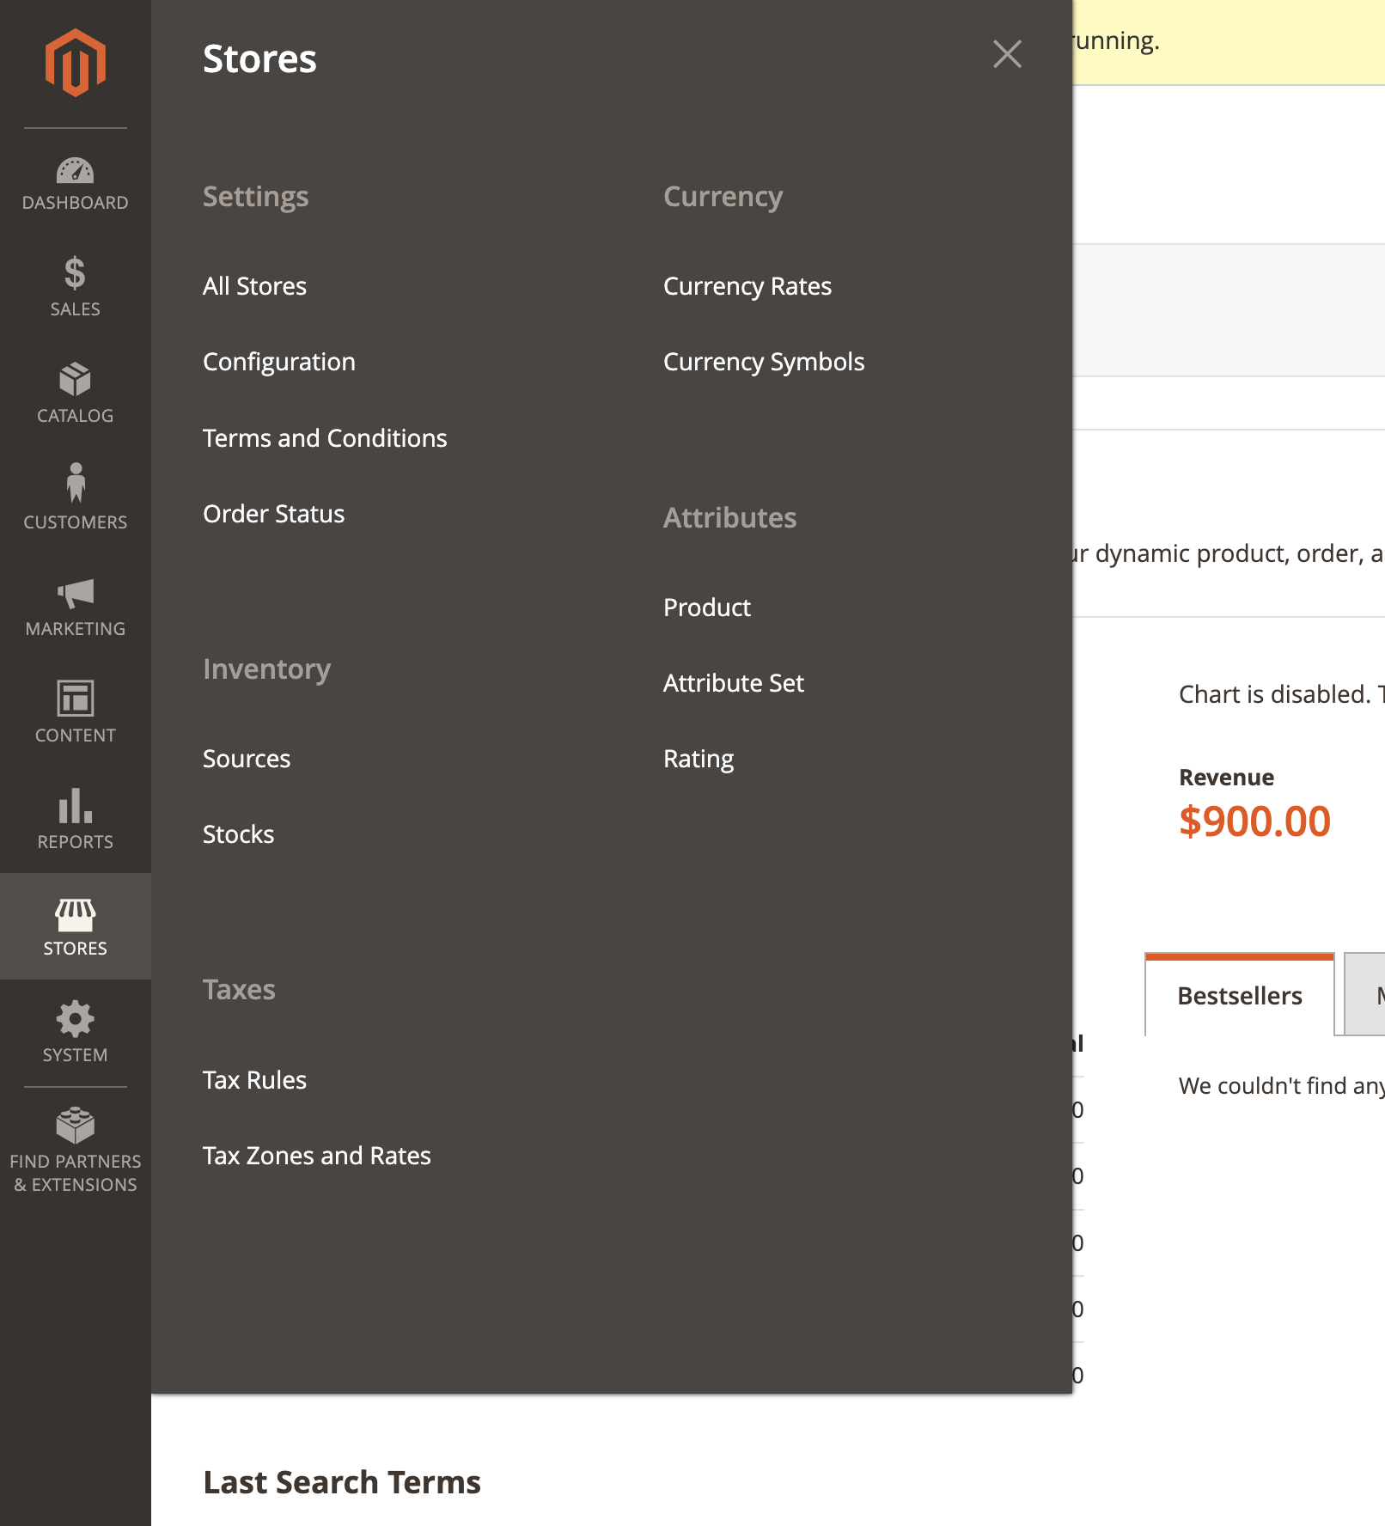Open Tax Rules

254,1080
